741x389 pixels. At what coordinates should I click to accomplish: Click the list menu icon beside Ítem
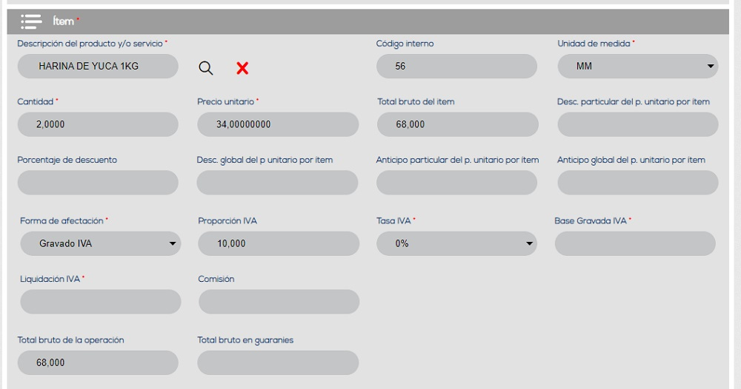click(31, 21)
